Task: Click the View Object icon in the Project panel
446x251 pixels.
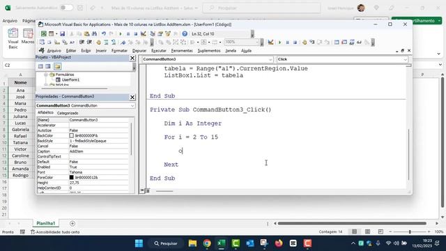Action: point(48,66)
